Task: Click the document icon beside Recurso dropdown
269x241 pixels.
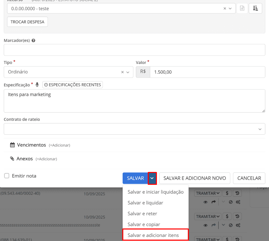Action: (242, 8)
